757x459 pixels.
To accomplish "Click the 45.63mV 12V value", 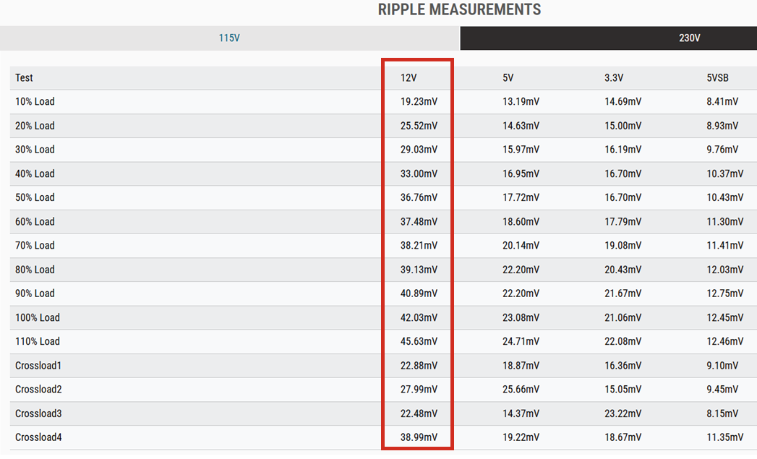I will [419, 341].
